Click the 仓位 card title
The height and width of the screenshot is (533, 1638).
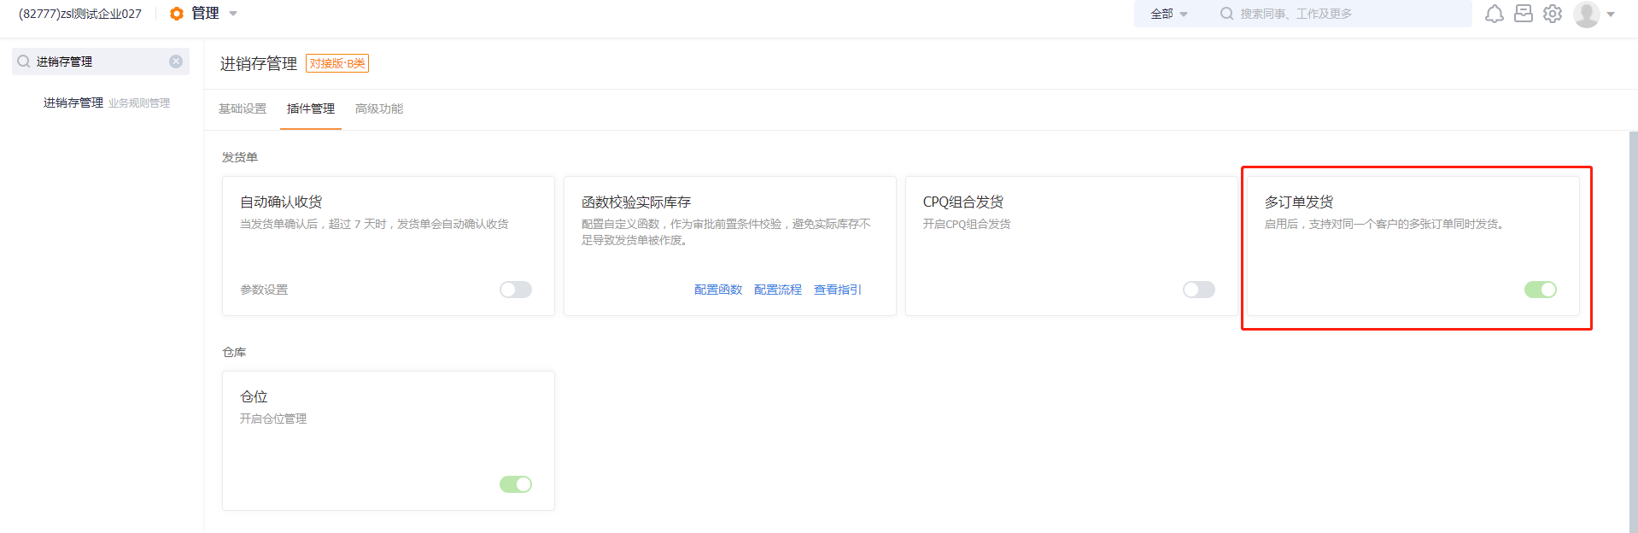(x=254, y=396)
